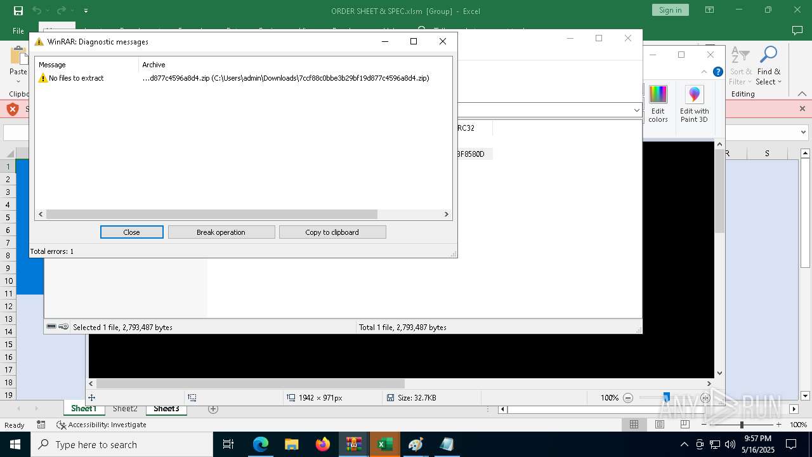The image size is (812, 457).
Task: Click column S header in Excel
Action: coord(767,154)
